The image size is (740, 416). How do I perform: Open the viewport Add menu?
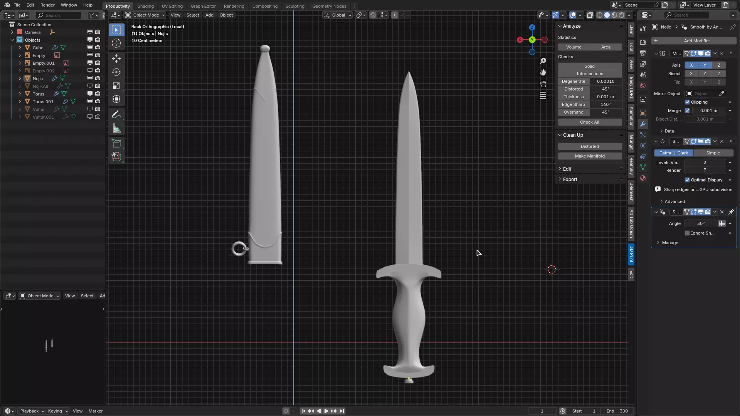pos(209,15)
